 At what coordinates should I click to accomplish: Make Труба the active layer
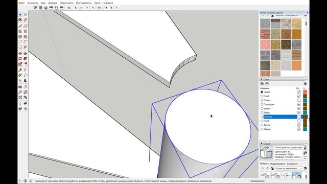pyautogui.click(x=262, y=125)
